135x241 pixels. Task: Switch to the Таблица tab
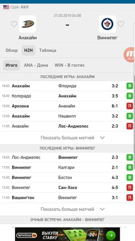[x=48, y=50]
